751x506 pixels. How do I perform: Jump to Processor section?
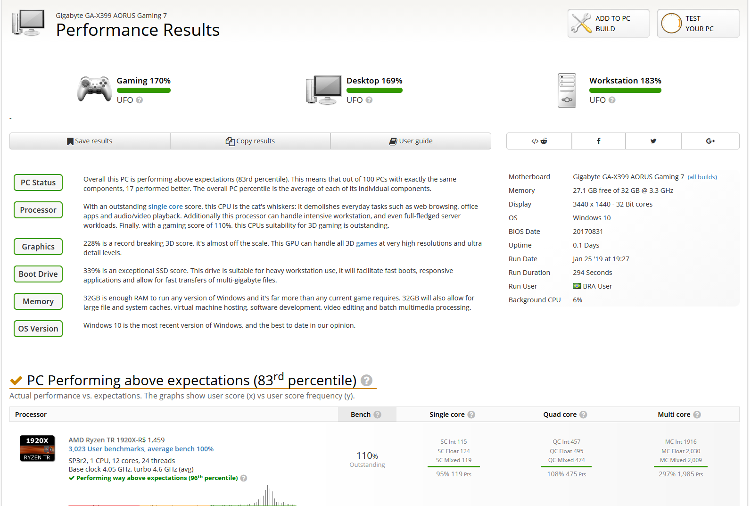38,210
